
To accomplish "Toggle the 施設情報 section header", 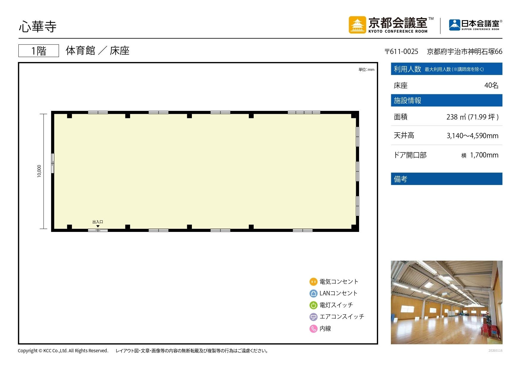I will tap(446, 100).
